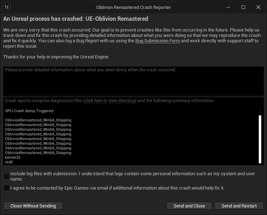267x215 pixels.
Task: Click the white scrollbar thumb in summary
Action: (260, 139)
